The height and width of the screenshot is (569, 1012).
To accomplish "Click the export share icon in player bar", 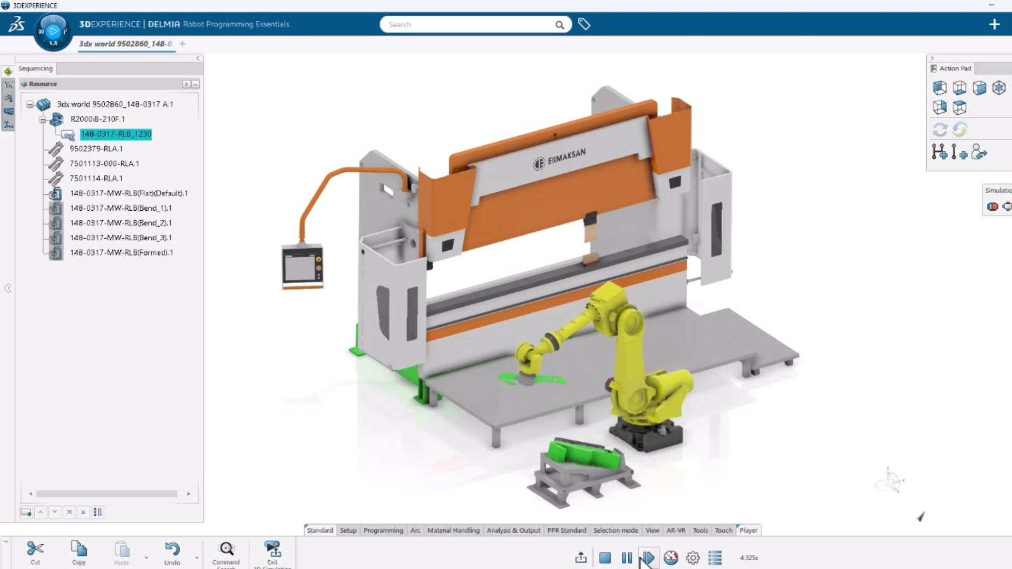I will tap(581, 557).
